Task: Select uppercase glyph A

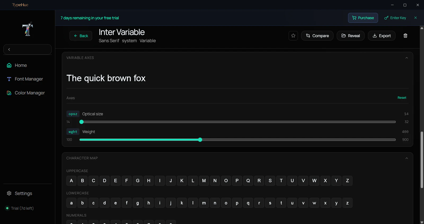Action: [71, 181]
